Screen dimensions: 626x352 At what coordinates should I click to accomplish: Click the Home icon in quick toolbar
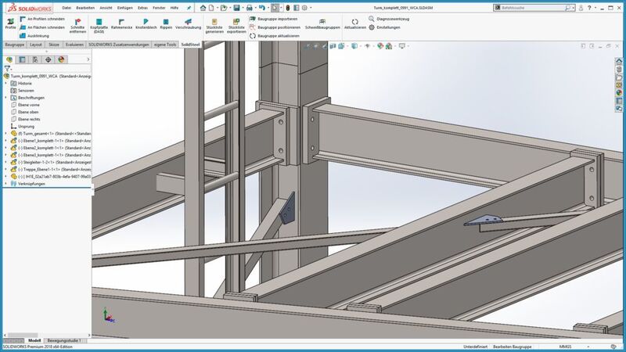point(203,8)
